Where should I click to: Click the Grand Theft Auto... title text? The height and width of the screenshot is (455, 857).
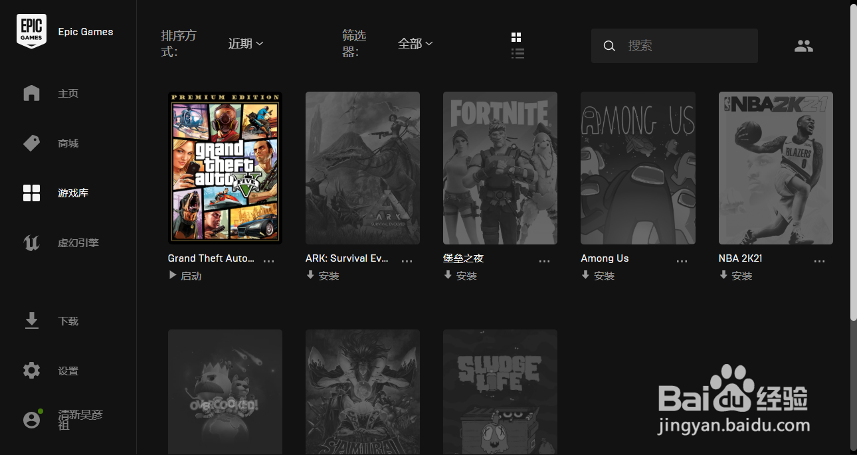211,258
